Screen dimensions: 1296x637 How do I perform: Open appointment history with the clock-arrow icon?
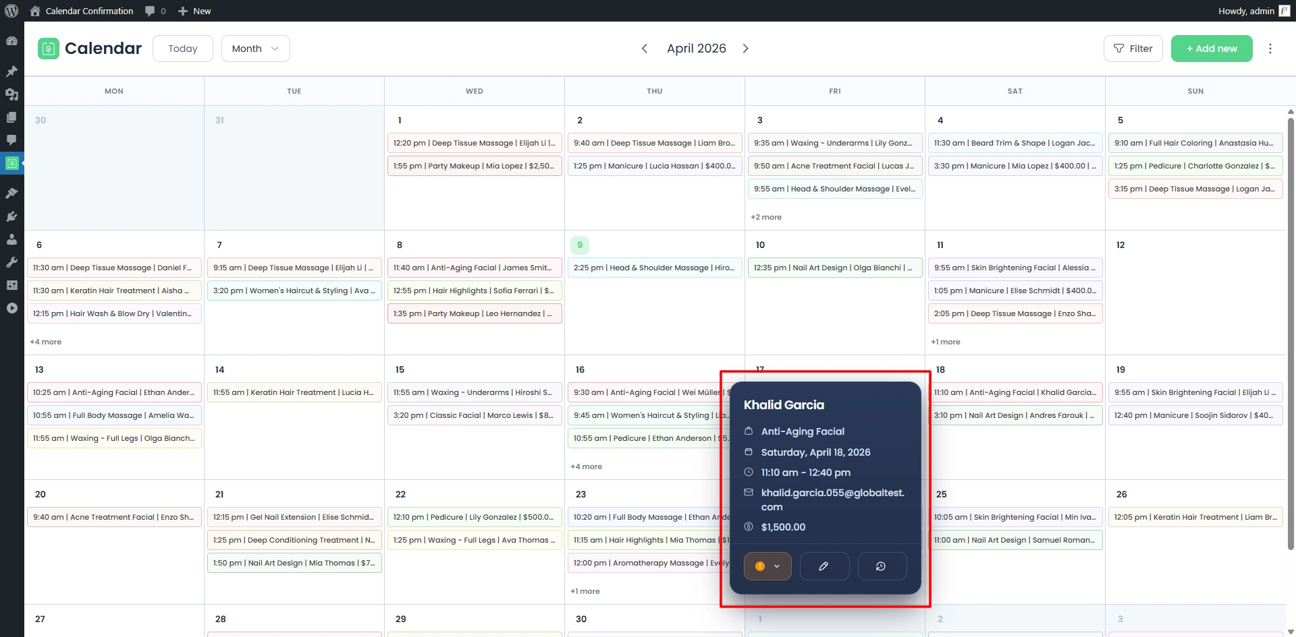(881, 566)
